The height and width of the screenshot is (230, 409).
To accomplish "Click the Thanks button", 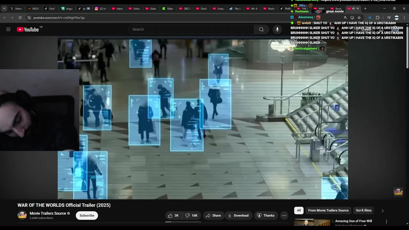I will coord(266,216).
